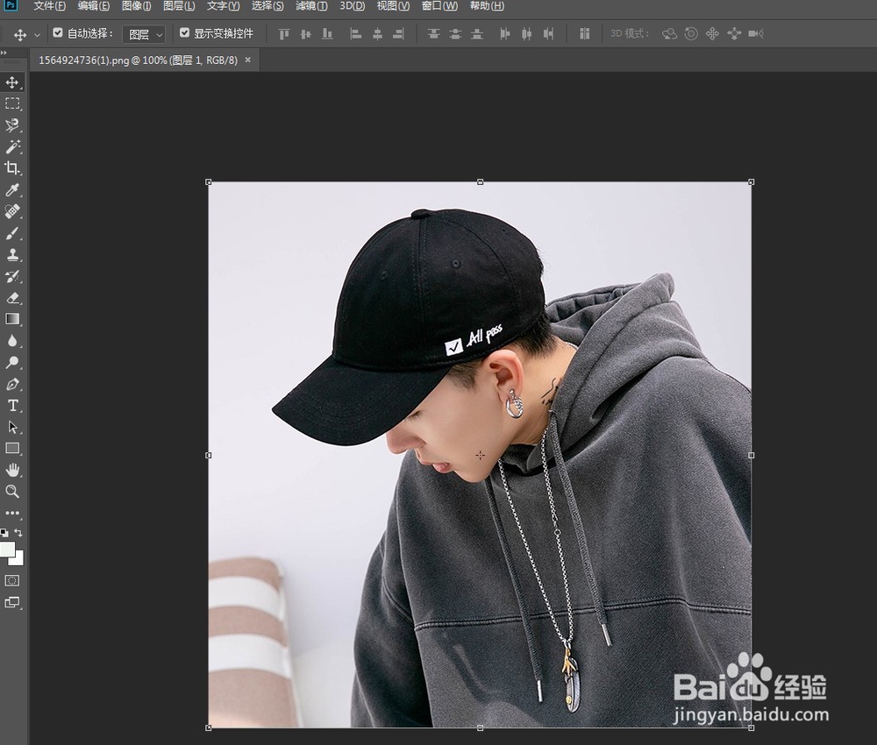
Task: Align right edges of layers
Action: click(399, 34)
